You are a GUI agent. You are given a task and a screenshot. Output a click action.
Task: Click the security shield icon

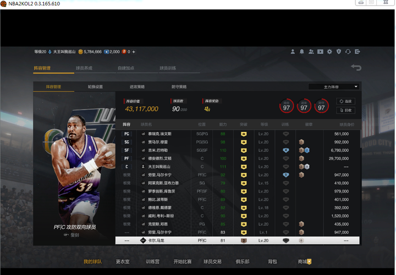tap(339, 52)
